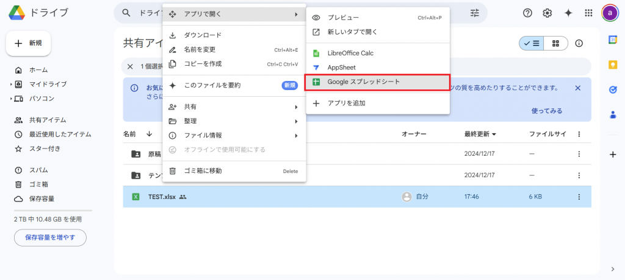Choose 新しいタブで開く option
This screenshot has height=280, width=625.
coord(377,32)
